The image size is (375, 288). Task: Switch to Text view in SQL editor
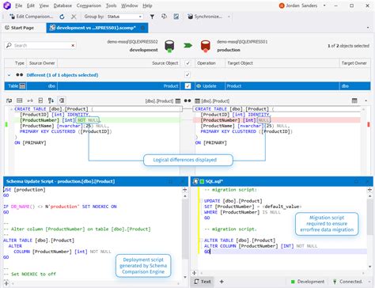[x=203, y=282]
